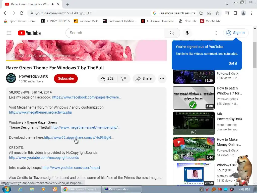Open the New Tab bookmark
The image size is (257, 193).
pos(187,21)
